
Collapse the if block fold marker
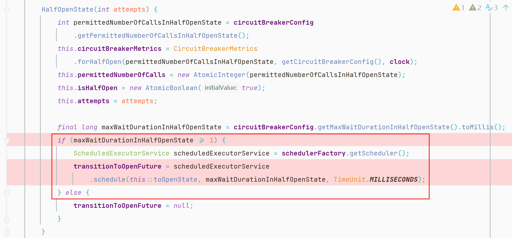coord(7,140)
